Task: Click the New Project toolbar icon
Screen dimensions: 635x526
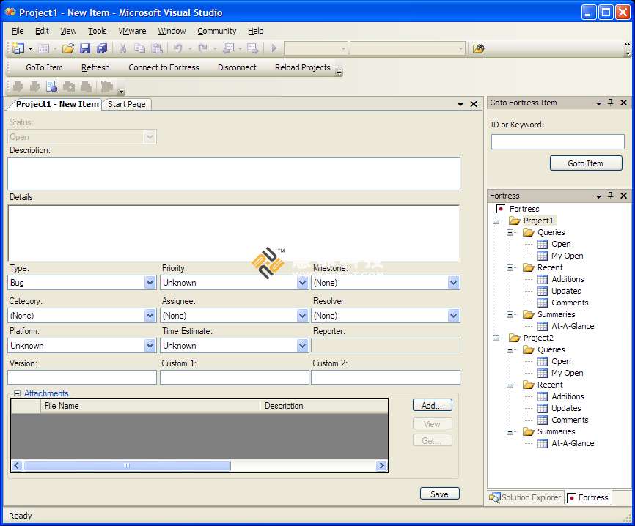Action: point(18,48)
